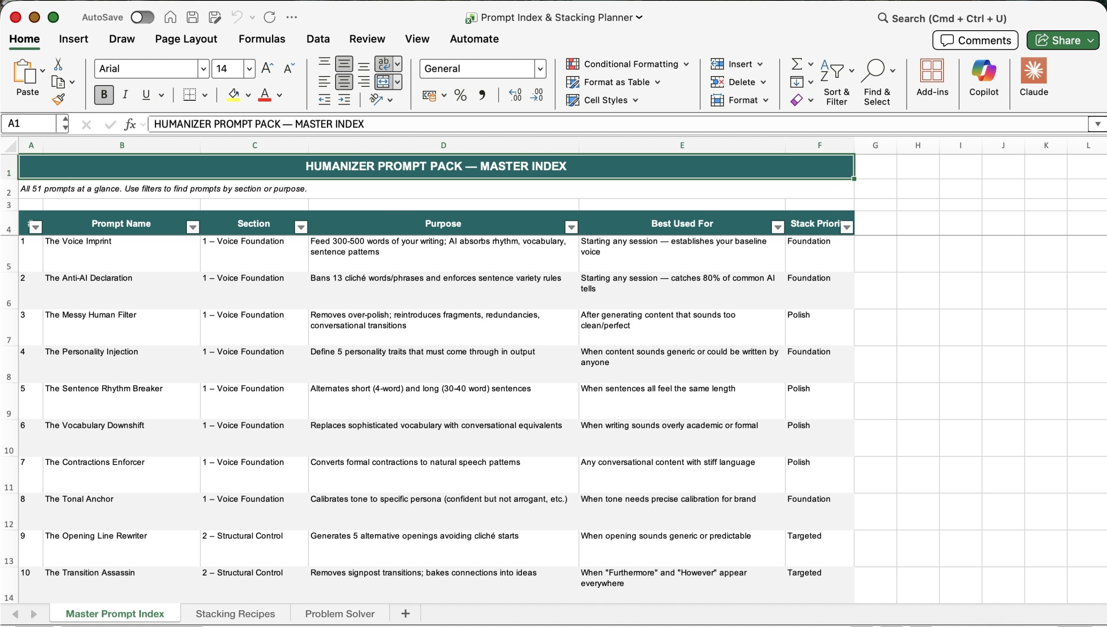
Task: Click the AutoSum sigma icon
Action: (797, 64)
